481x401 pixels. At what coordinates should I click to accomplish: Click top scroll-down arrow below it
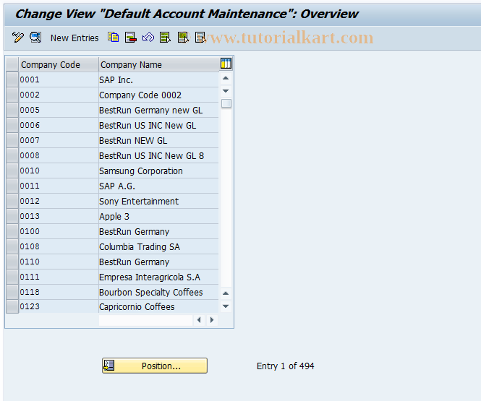(226, 91)
